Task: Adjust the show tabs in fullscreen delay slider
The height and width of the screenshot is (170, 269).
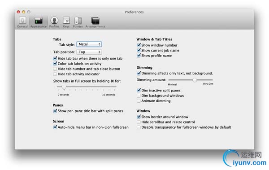Action: click(64, 87)
